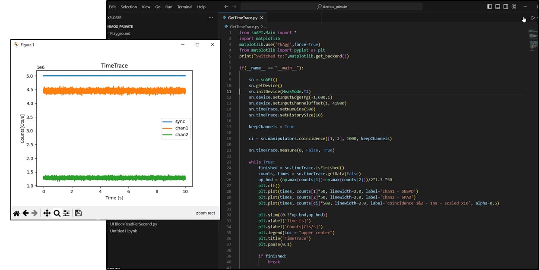Open the Terminal menu
539x270 pixels.
coord(185,7)
